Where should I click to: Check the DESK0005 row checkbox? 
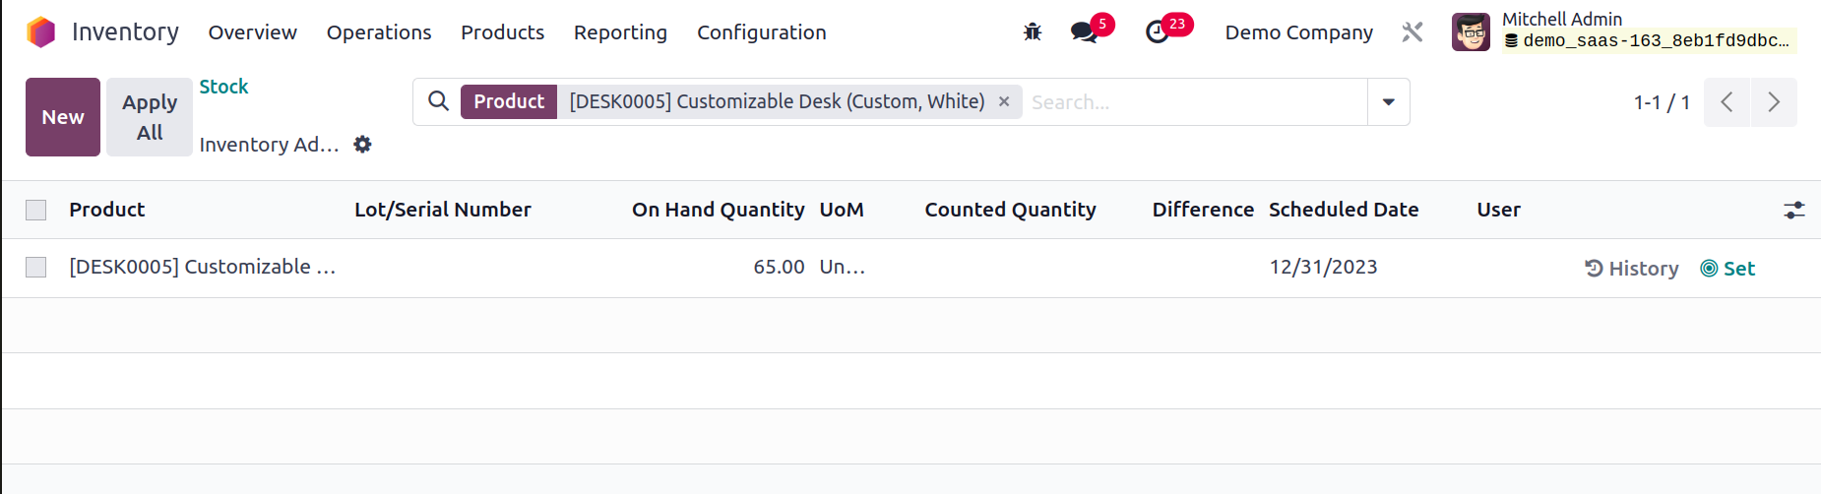tap(36, 267)
